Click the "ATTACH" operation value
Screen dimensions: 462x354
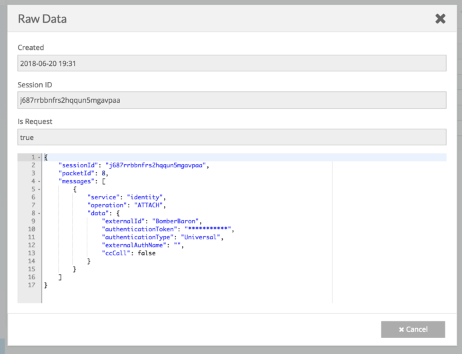(149, 205)
